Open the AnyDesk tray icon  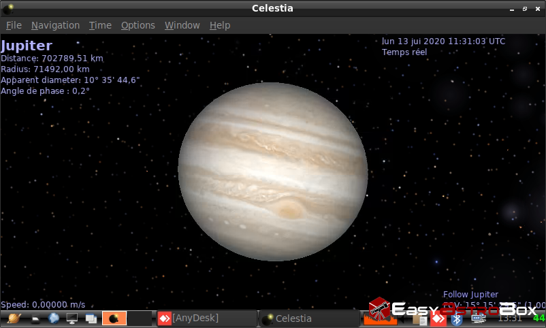(x=438, y=318)
